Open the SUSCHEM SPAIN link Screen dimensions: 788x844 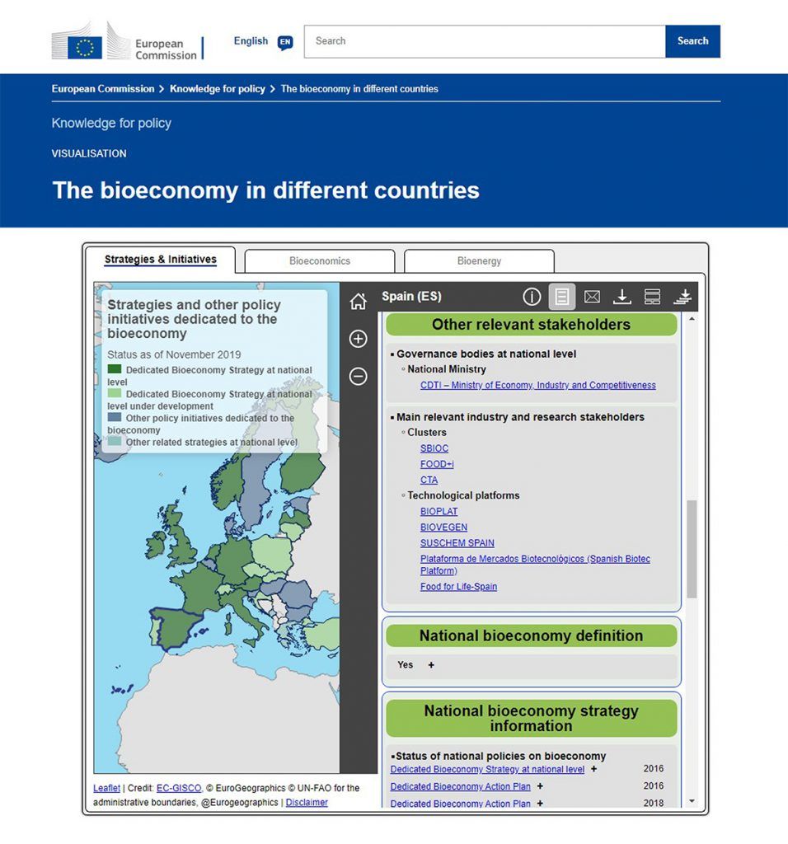[457, 543]
